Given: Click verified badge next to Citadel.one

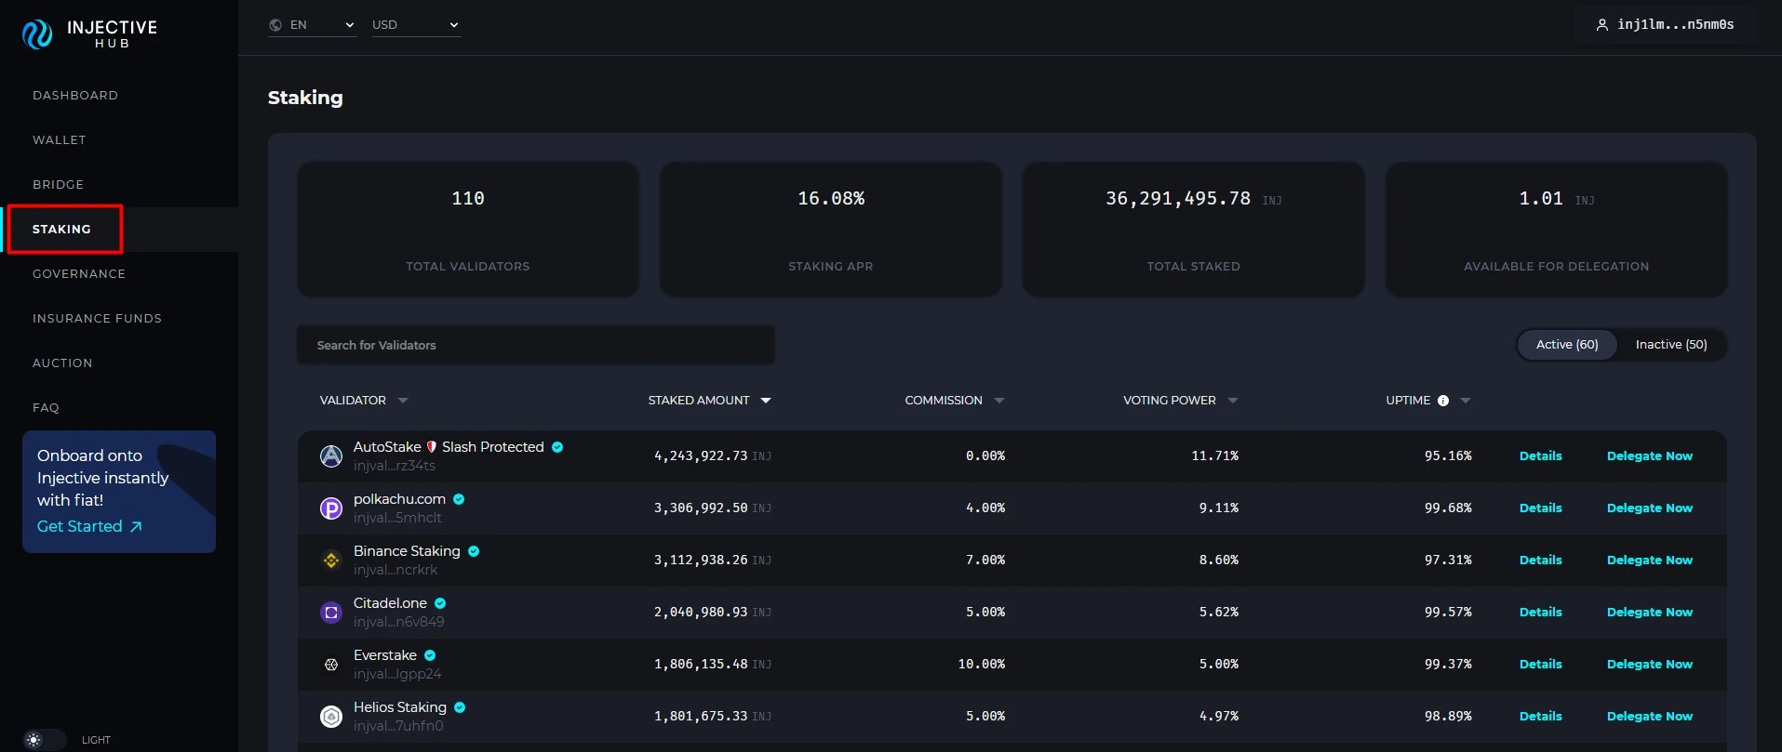Looking at the screenshot, I should (440, 603).
